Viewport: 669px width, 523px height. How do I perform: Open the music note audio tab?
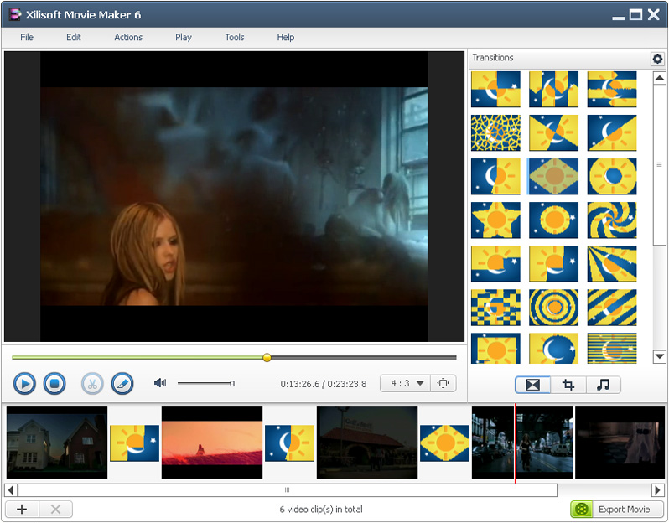click(603, 385)
